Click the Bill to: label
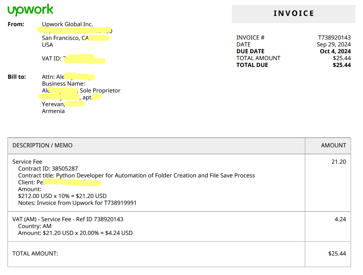The image size is (363, 275). [x=17, y=77]
